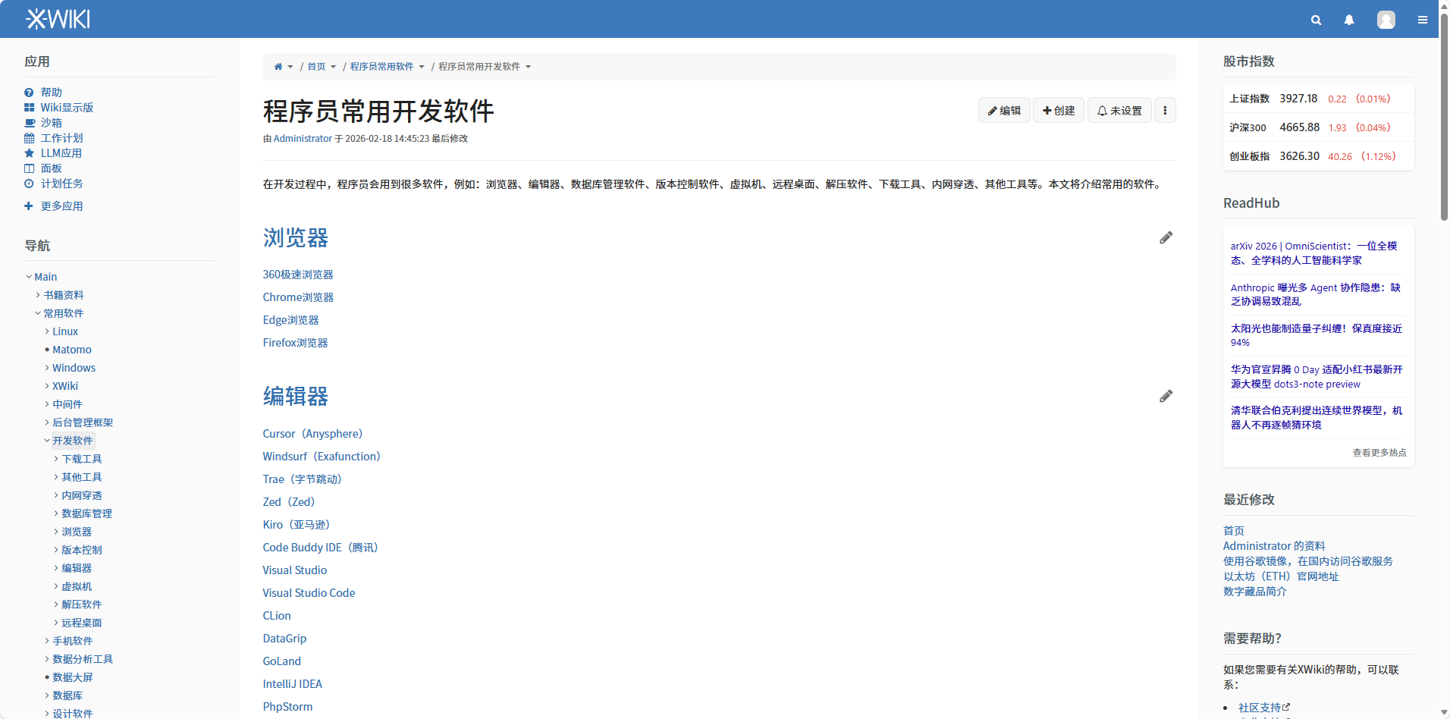Open 工作计划 calendar icon

pyautogui.click(x=29, y=138)
